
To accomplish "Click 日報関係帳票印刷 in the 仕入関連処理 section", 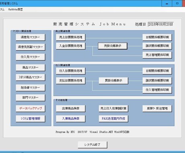I will coord(157,71).
